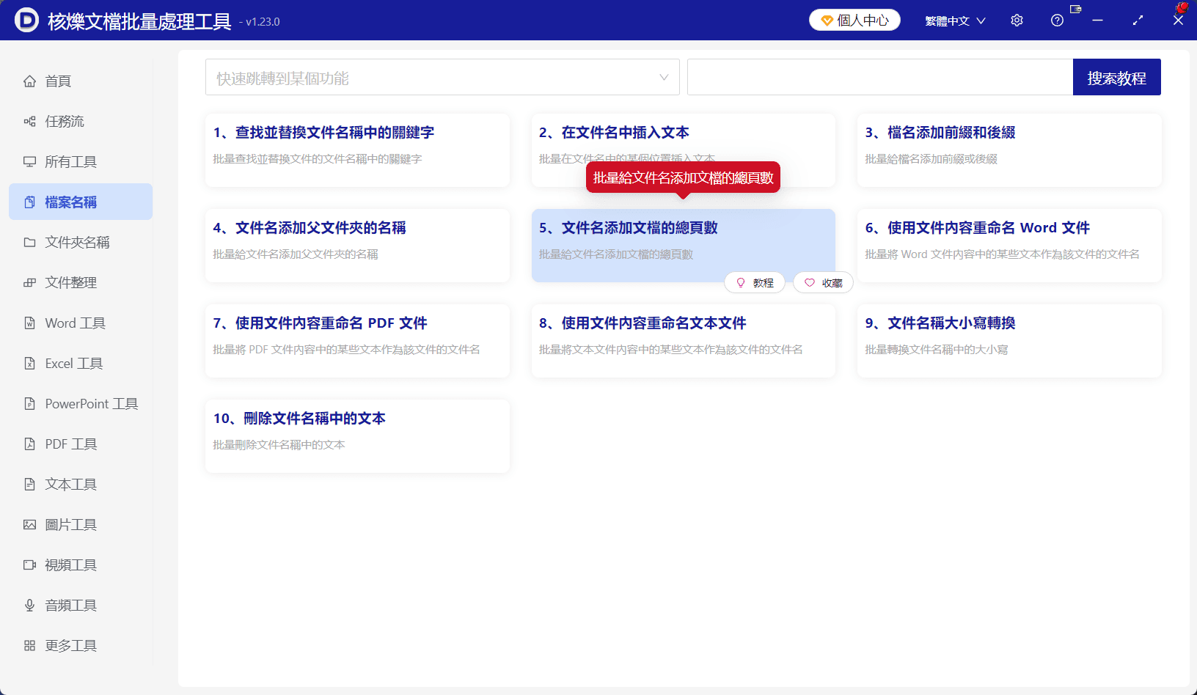Click description text 批量轉換文件名稱中的大小寫

937,350
